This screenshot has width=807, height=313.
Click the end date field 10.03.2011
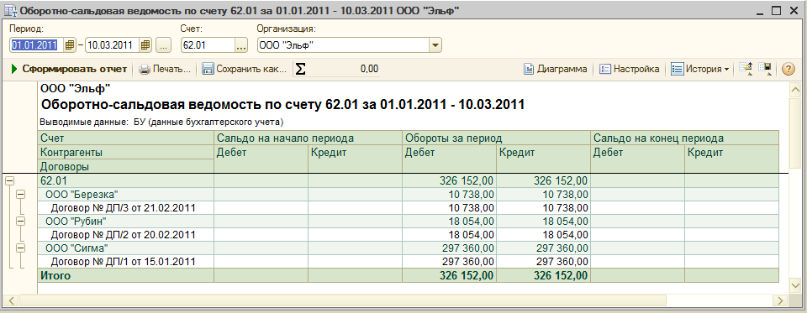112,45
